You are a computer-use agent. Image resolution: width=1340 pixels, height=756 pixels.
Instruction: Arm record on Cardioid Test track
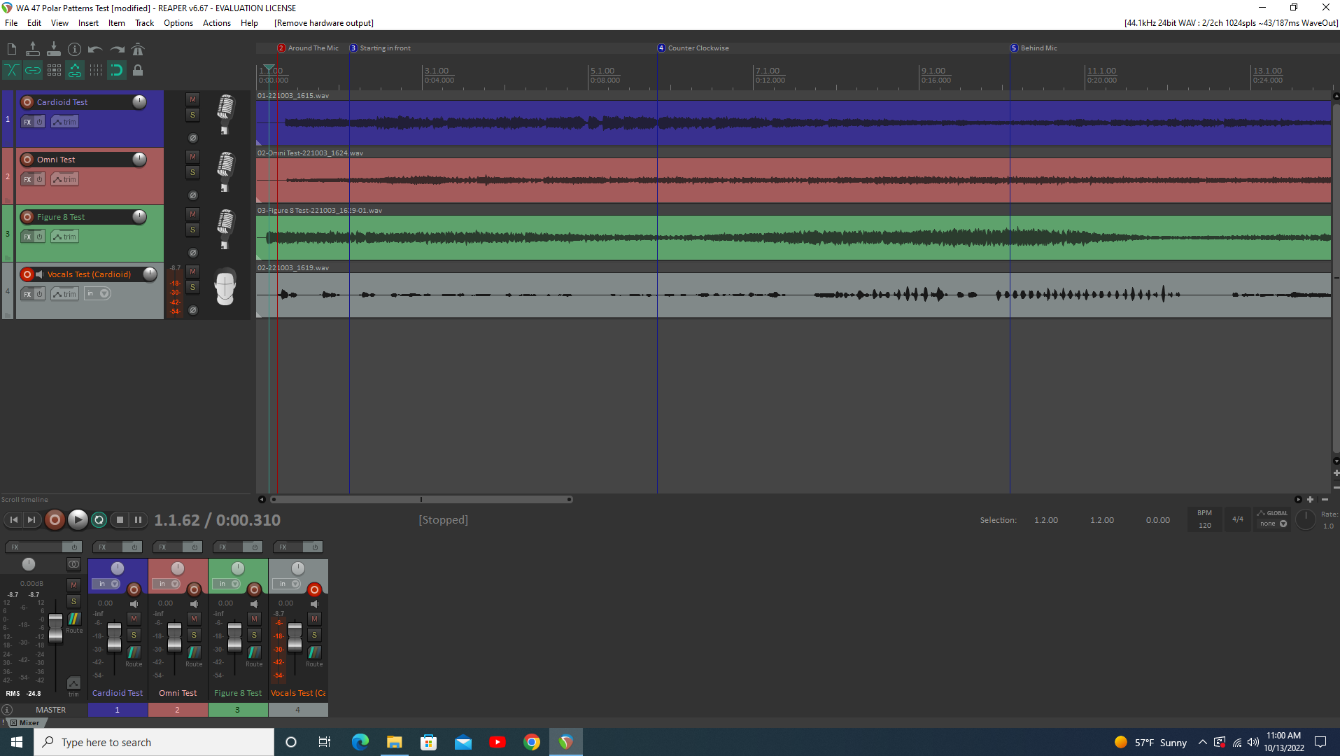click(x=27, y=102)
